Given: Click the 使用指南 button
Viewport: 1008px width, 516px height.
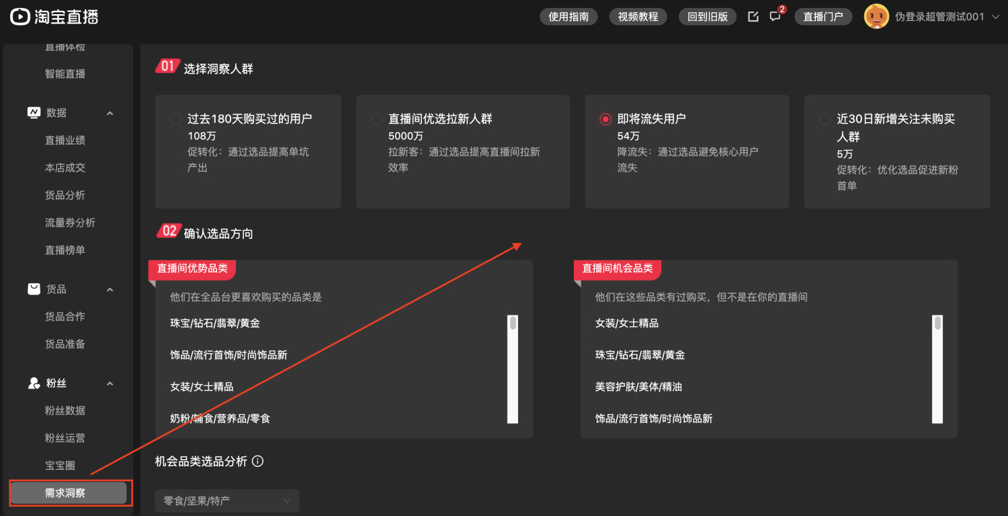Looking at the screenshot, I should (568, 17).
